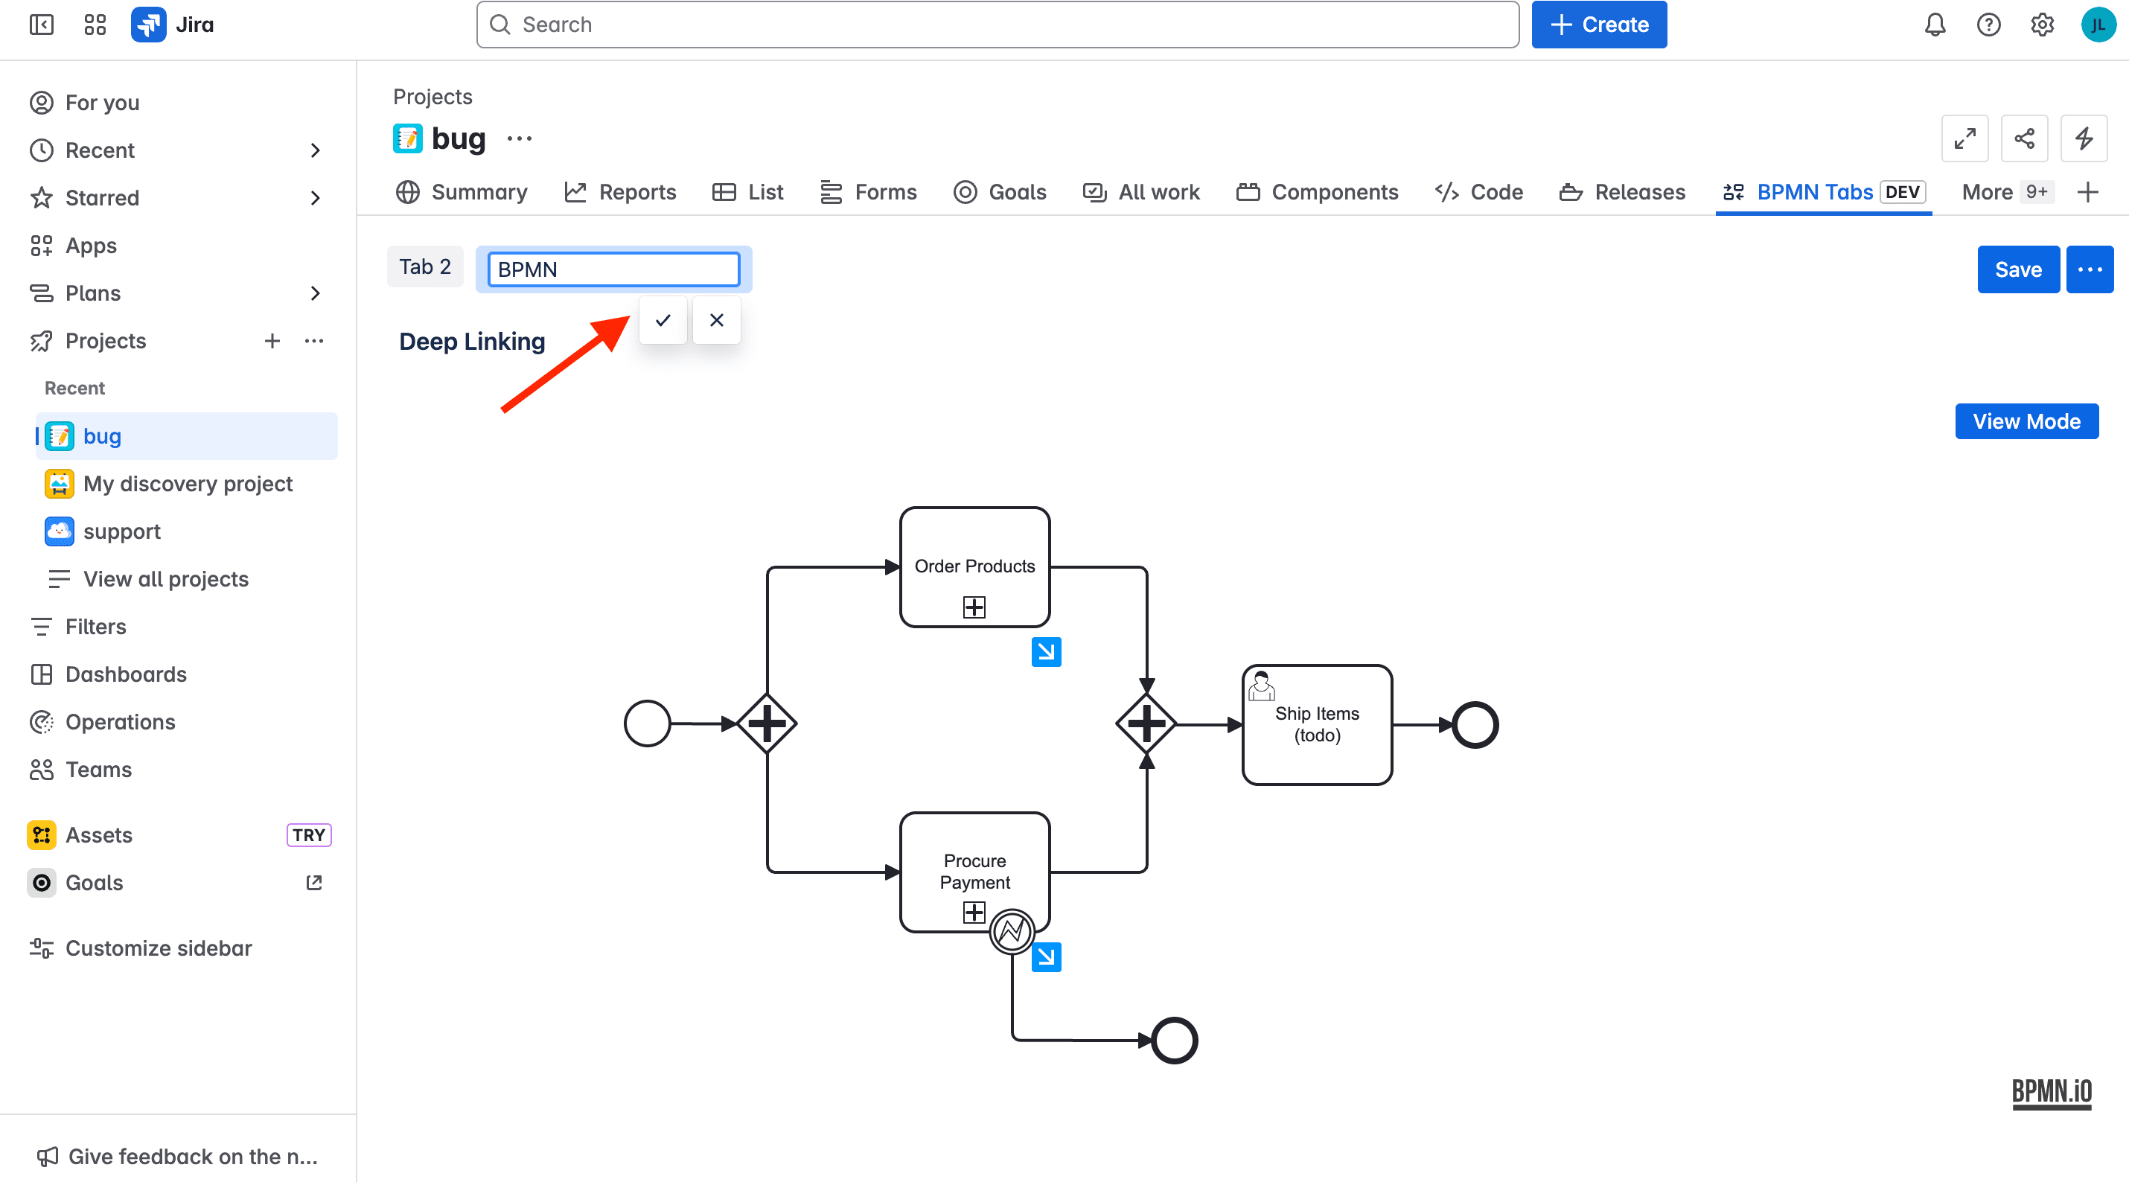Open the More 9+ tabs dropdown
The image size is (2129, 1182).
click(2007, 193)
